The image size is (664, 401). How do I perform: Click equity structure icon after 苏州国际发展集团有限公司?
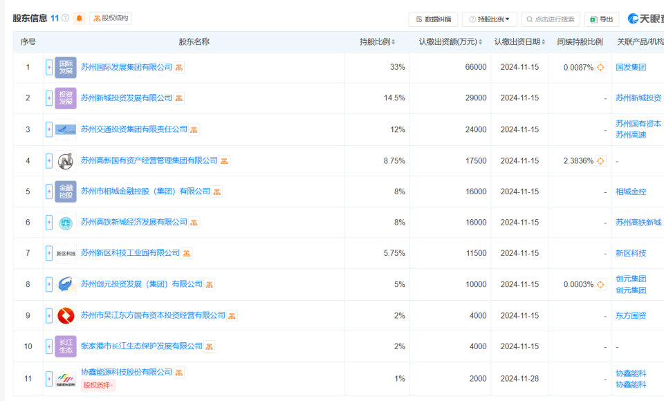coord(179,68)
